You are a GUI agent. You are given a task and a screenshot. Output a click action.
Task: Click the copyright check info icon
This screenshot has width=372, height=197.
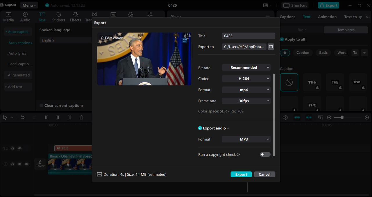point(238,154)
